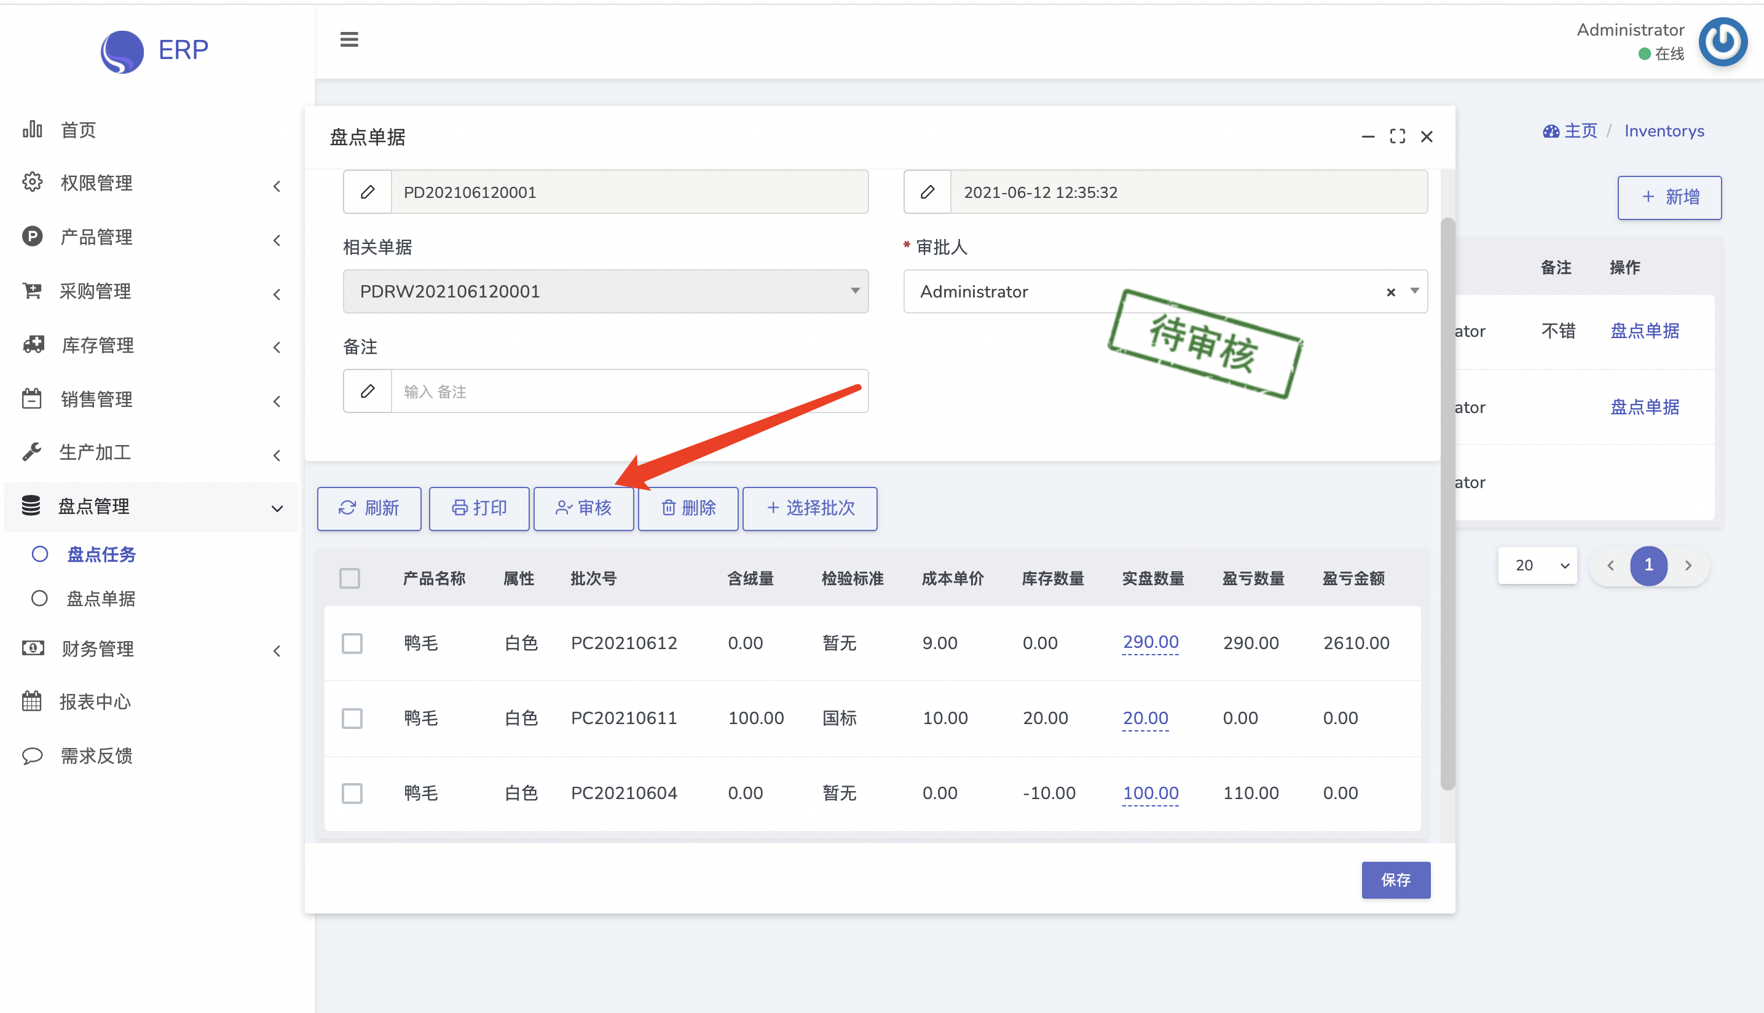This screenshot has width=1764, height=1013.
Task: Open the 相关单据 dropdown
Action: pos(605,291)
